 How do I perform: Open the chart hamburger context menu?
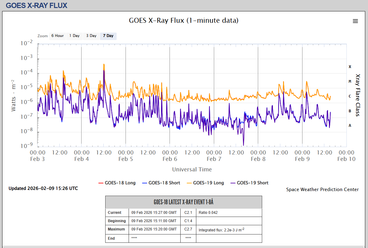[x=355, y=21]
